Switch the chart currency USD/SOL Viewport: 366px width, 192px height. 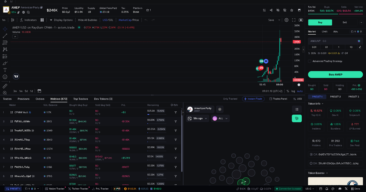(x=108, y=20)
